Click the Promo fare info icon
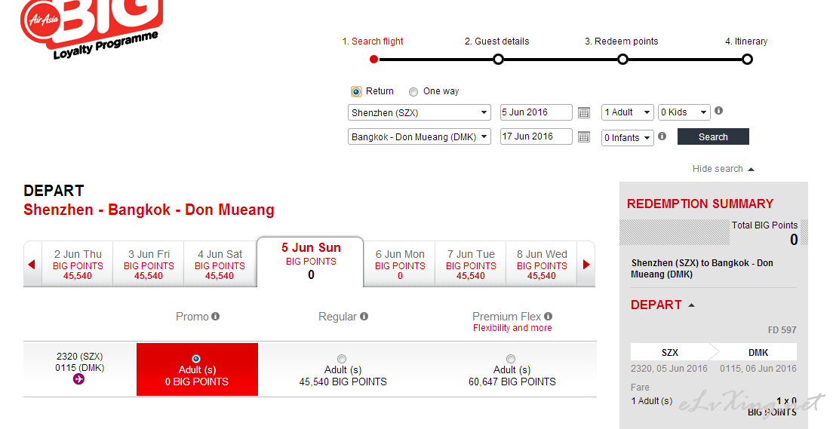The width and height of the screenshot is (833, 429). [215, 316]
